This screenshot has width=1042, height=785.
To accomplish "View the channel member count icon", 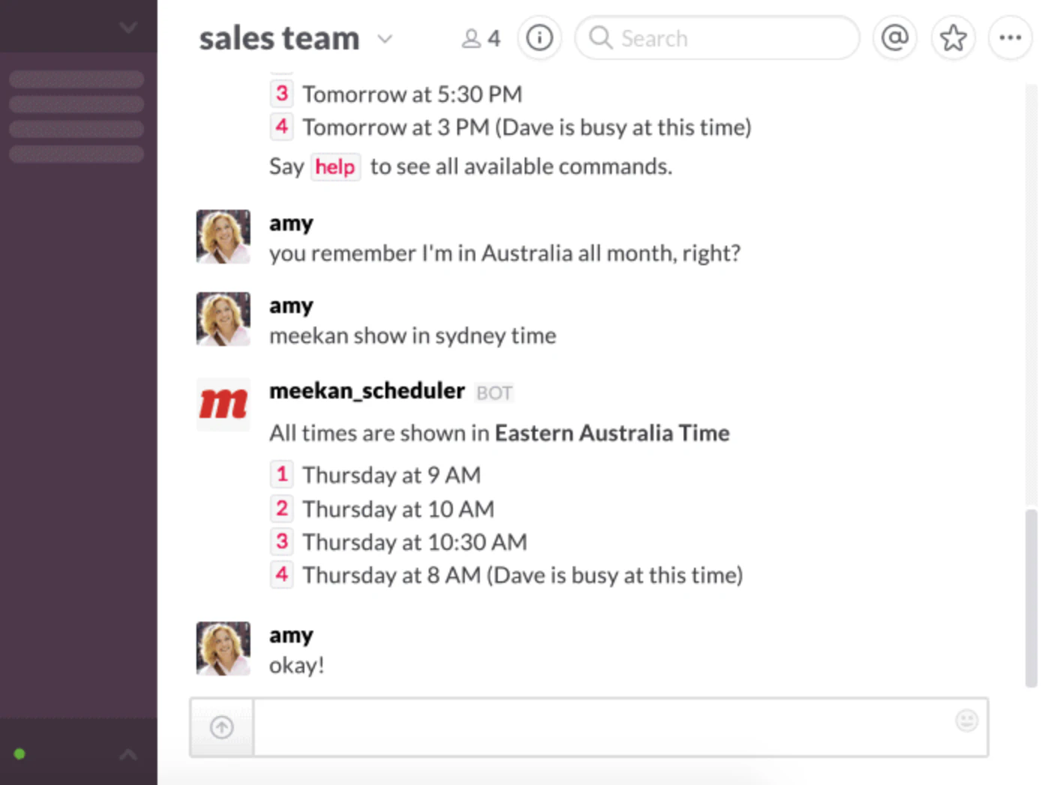I will click(481, 38).
